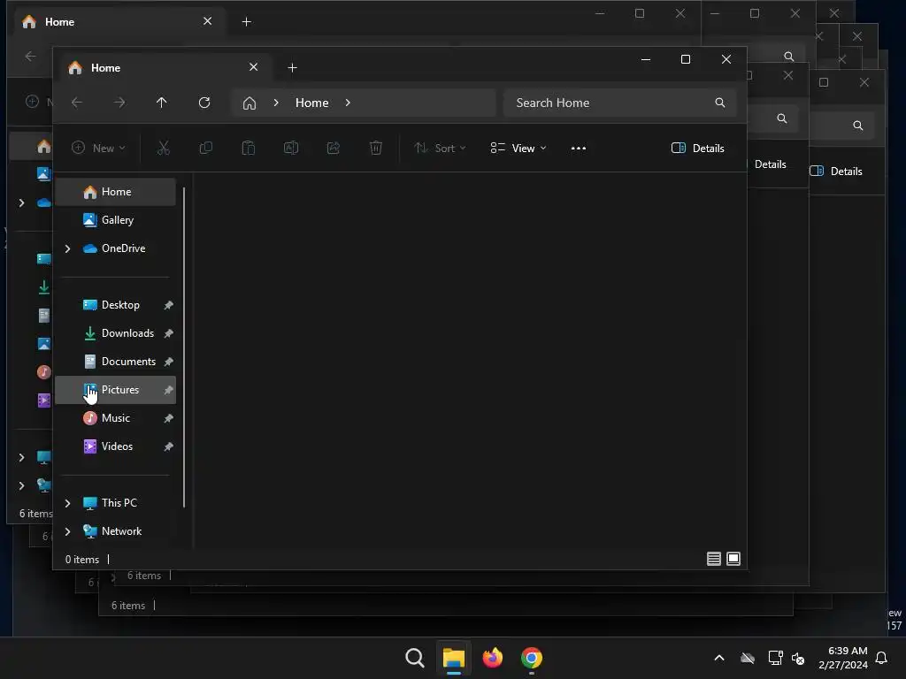Open the Sort dropdown menu
Viewport: 906px width, 679px height.
[440, 149]
